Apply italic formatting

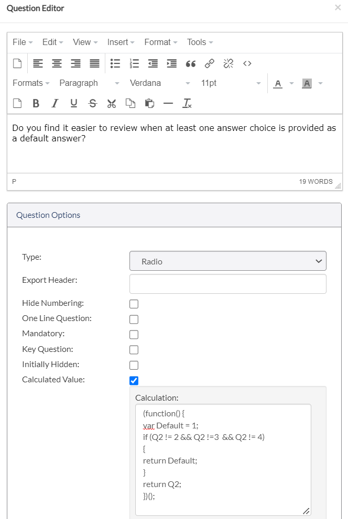tap(55, 103)
